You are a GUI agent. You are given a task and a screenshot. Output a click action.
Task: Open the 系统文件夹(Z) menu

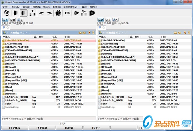(x=70, y=7)
